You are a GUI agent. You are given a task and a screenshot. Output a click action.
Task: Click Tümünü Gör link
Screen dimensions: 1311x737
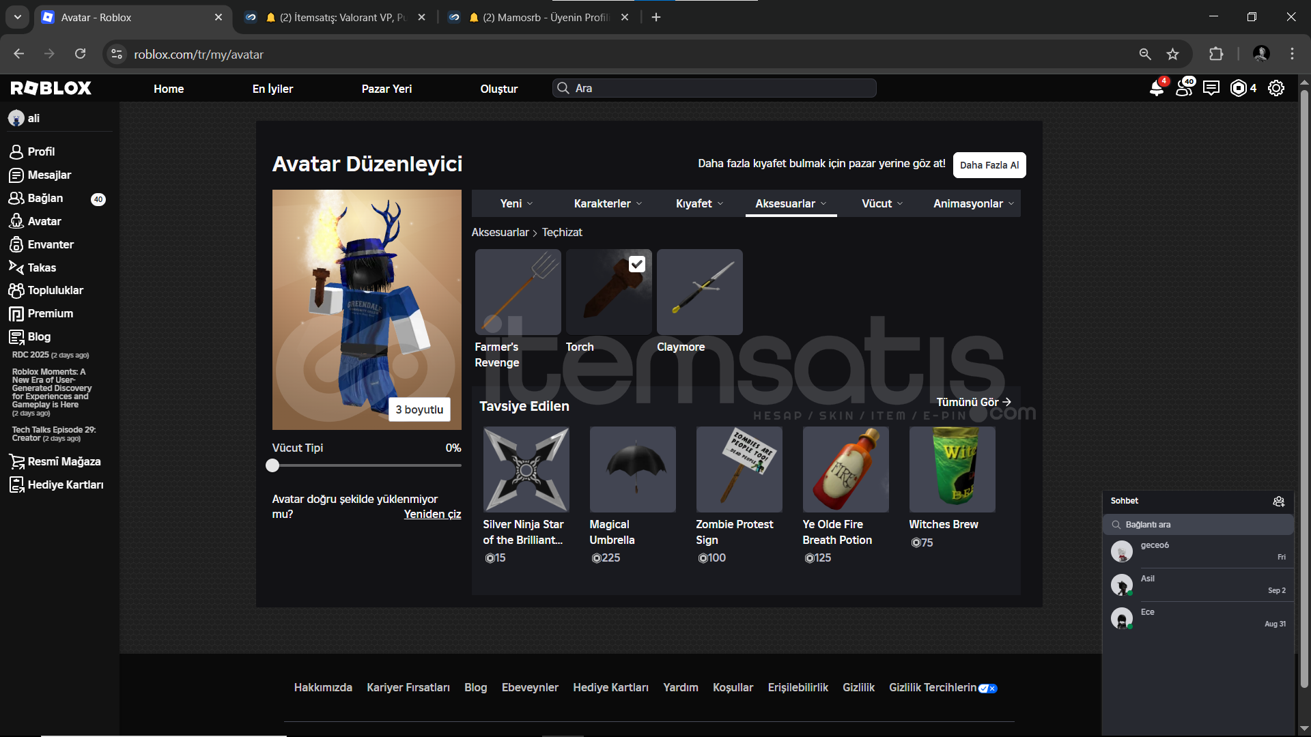(x=974, y=402)
